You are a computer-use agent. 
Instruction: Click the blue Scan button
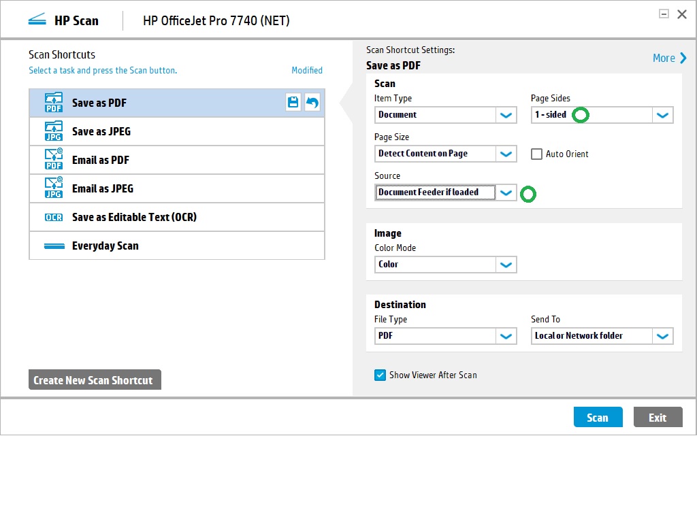[x=598, y=417]
